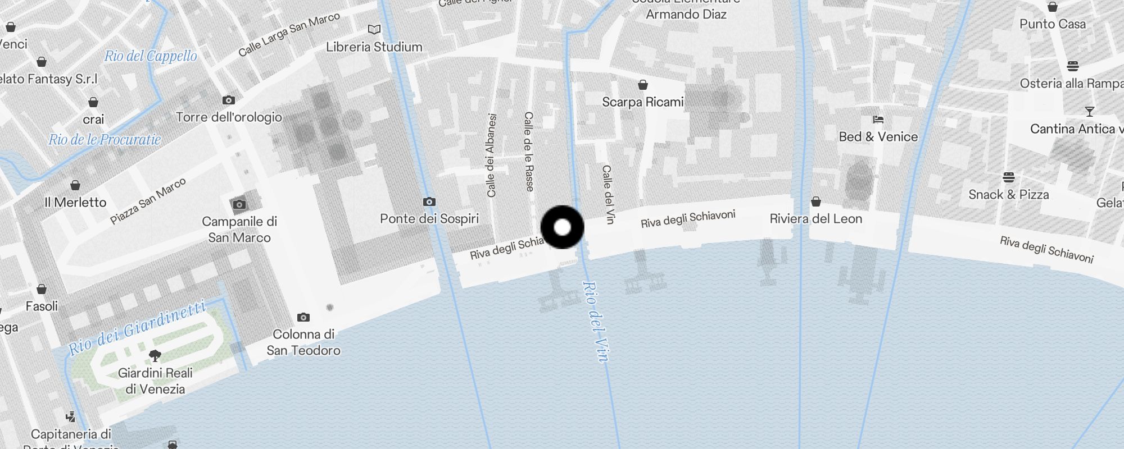Click the camera icon at Torre dell'orologio

[x=229, y=100]
